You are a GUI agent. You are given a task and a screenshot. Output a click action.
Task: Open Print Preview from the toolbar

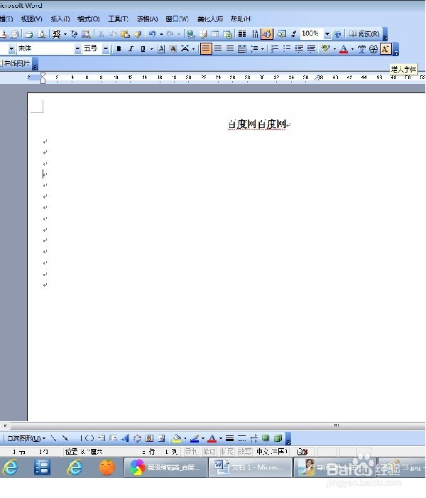pos(41,33)
